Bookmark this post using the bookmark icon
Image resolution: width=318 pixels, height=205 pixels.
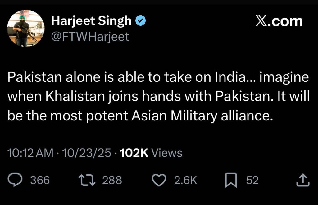coord(230,181)
